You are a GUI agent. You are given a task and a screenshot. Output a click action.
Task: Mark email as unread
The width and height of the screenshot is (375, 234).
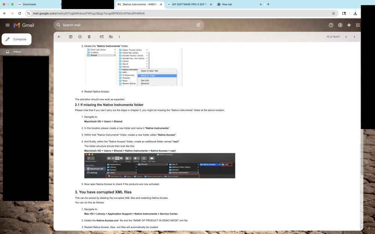click(x=102, y=37)
